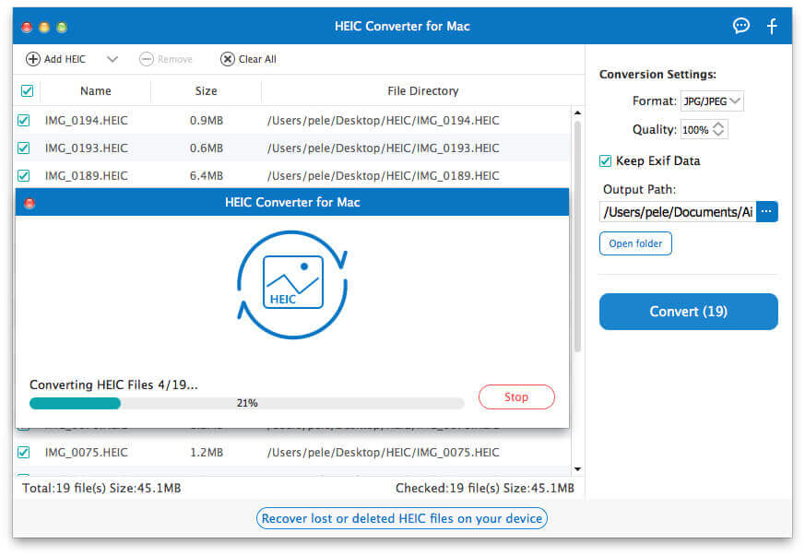Click the file list scroll up arrow

click(577, 112)
